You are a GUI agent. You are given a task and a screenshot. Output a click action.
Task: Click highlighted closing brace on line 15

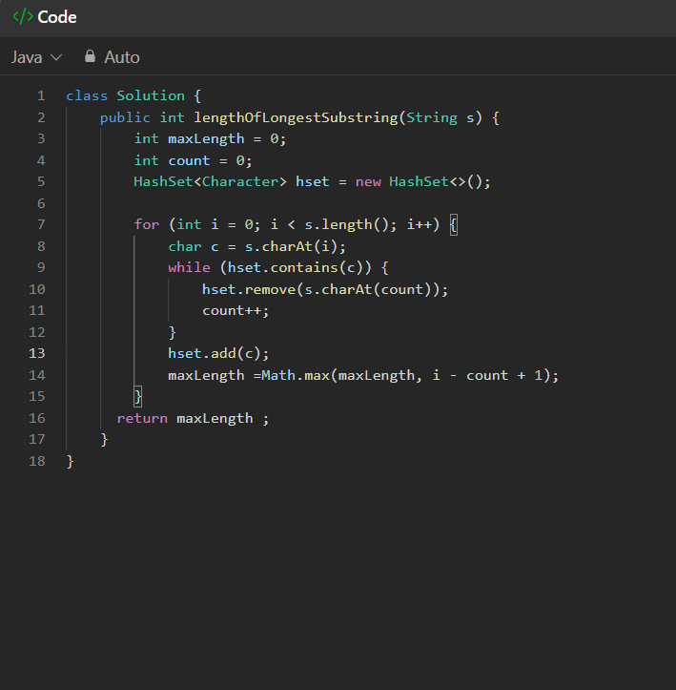coord(137,396)
